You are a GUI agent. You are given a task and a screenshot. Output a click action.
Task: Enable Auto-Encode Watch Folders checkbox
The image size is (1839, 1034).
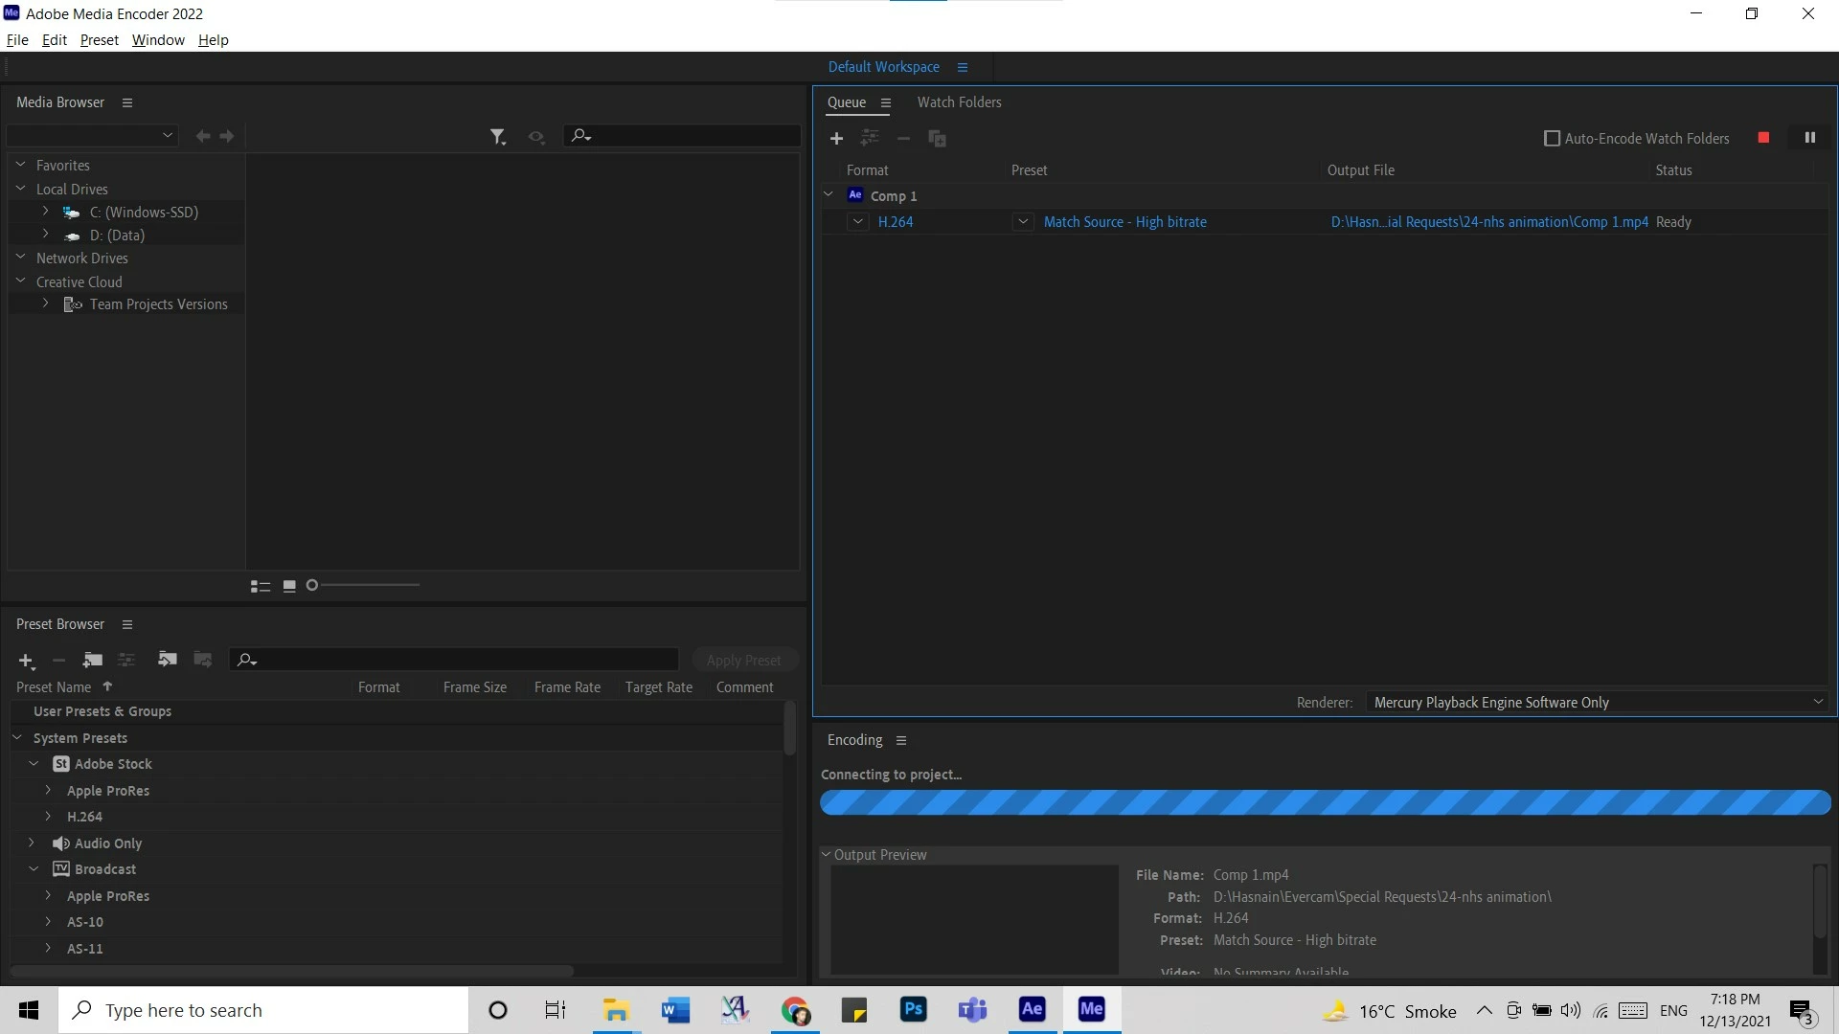1552,139
